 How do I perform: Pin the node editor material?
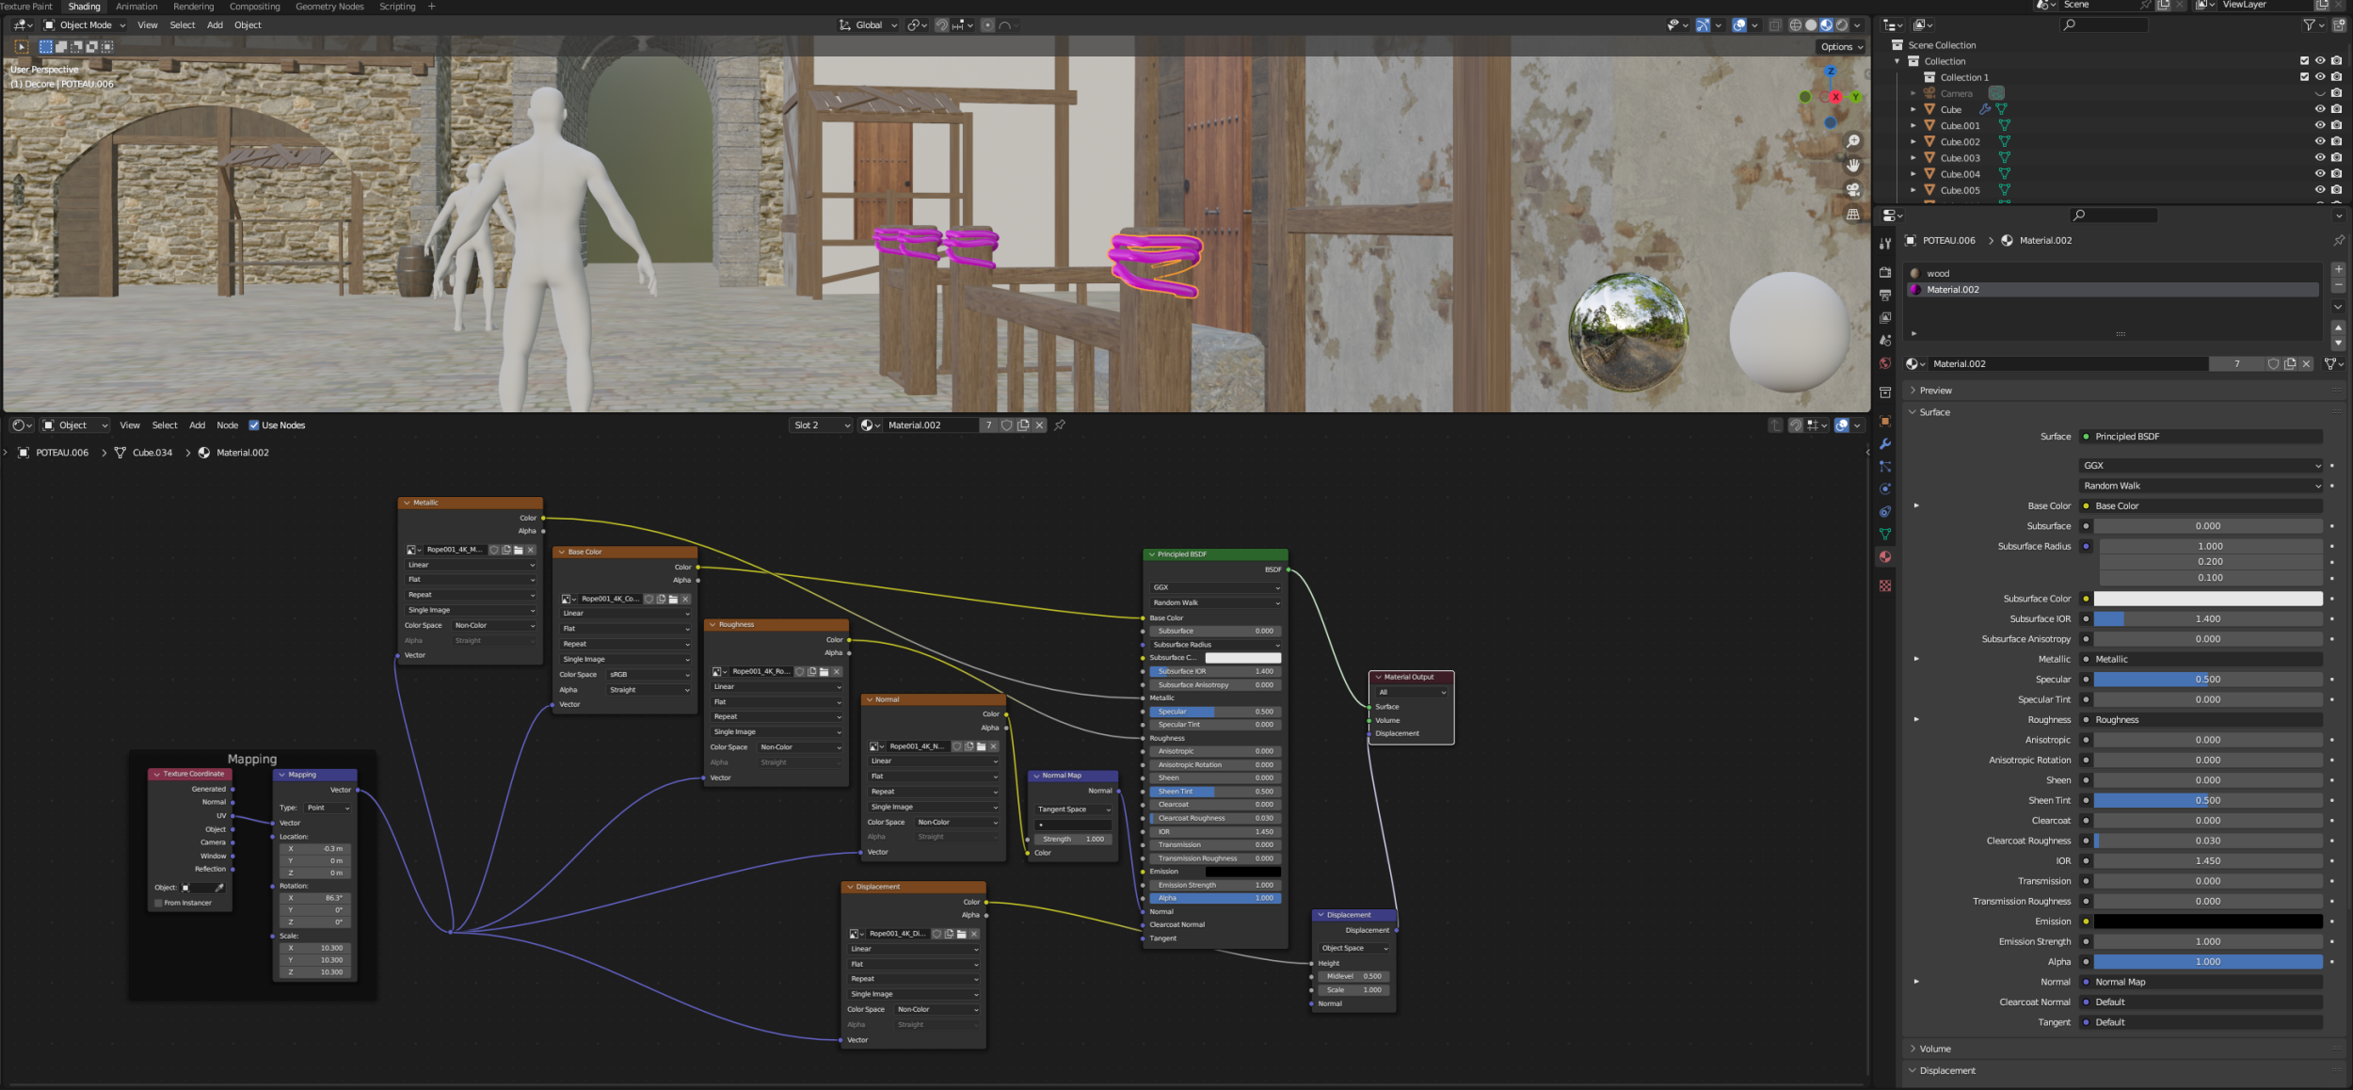tap(1060, 425)
